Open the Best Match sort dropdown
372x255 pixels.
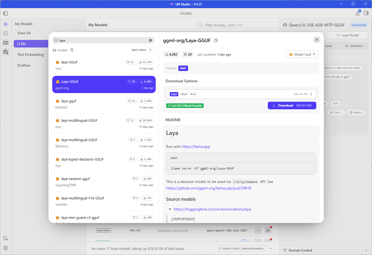click(x=142, y=50)
